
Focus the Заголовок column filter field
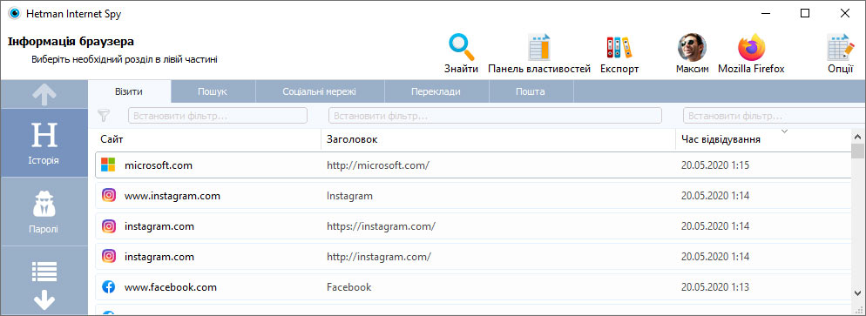coord(495,116)
